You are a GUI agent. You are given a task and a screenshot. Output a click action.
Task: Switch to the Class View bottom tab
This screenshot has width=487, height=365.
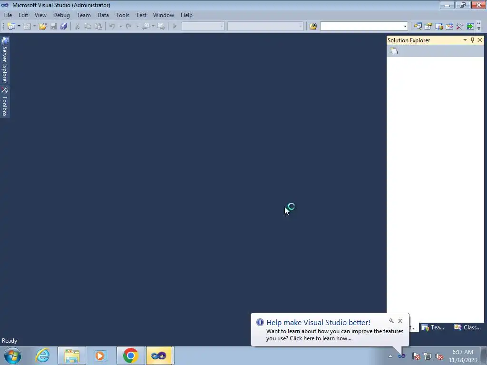(467, 327)
